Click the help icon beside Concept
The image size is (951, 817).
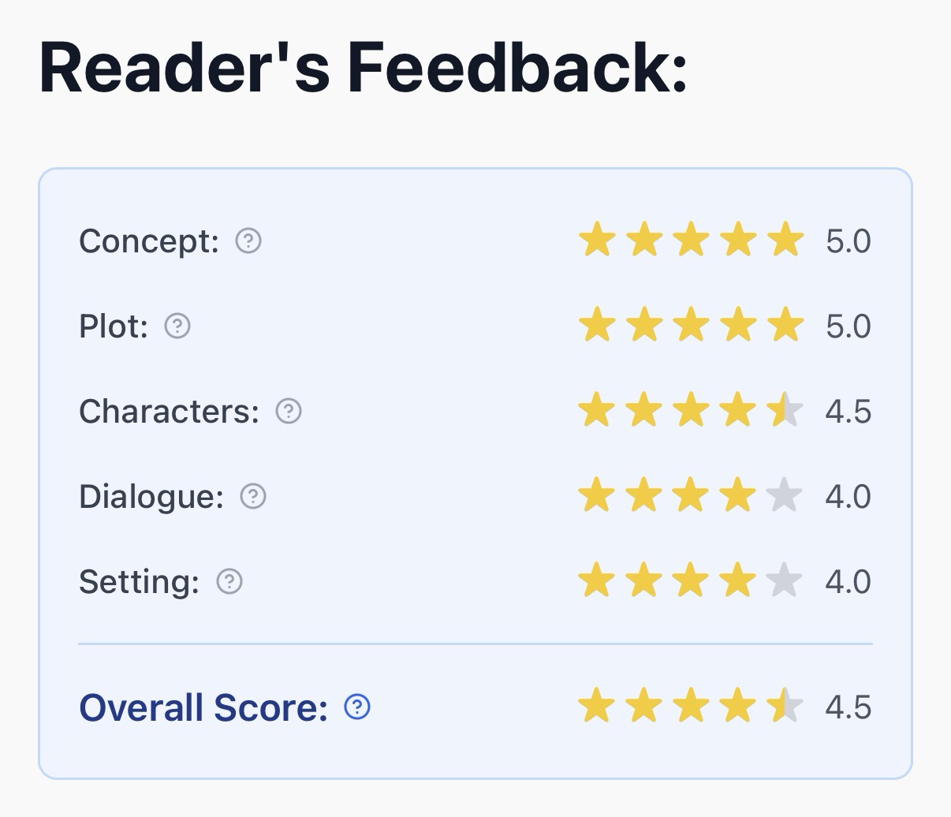click(x=248, y=241)
